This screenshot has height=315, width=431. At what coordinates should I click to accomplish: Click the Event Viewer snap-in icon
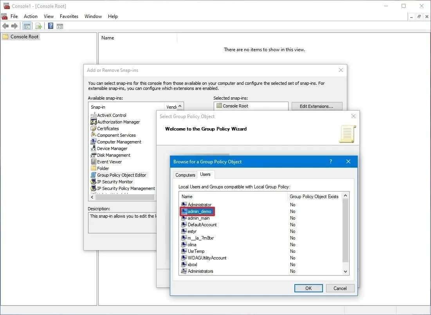[94, 162]
